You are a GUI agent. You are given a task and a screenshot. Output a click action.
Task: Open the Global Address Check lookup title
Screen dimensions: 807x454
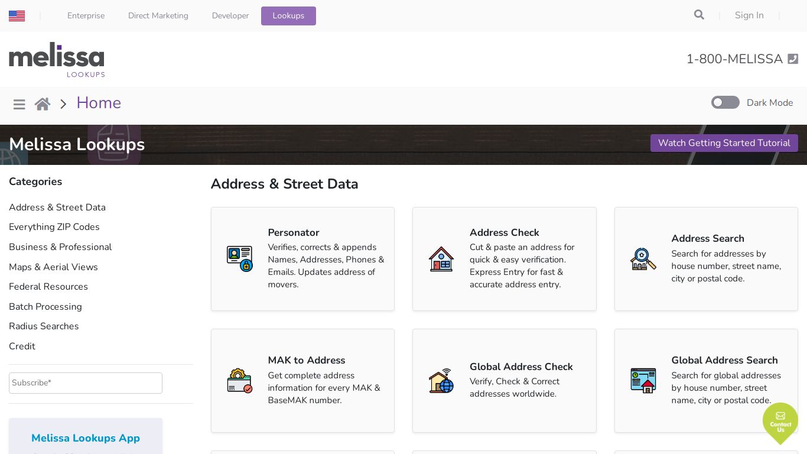(521, 367)
